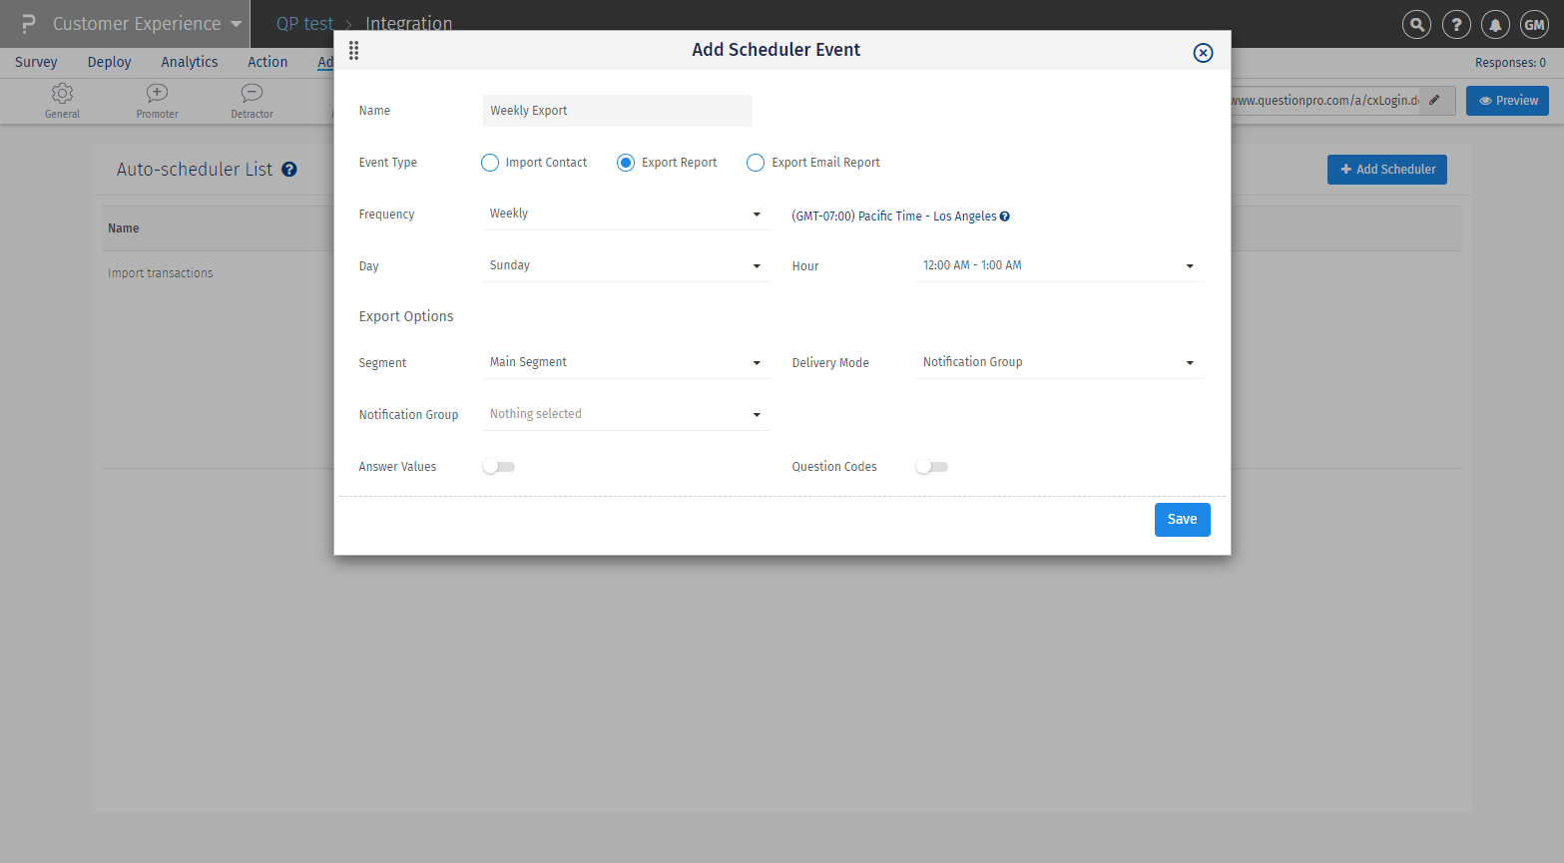1564x863 pixels.
Task: Select the Export Email Report radio option
Action: 756,163
